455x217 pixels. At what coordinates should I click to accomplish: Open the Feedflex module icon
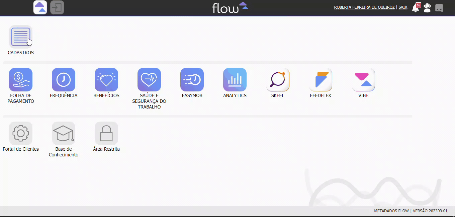(x=321, y=80)
